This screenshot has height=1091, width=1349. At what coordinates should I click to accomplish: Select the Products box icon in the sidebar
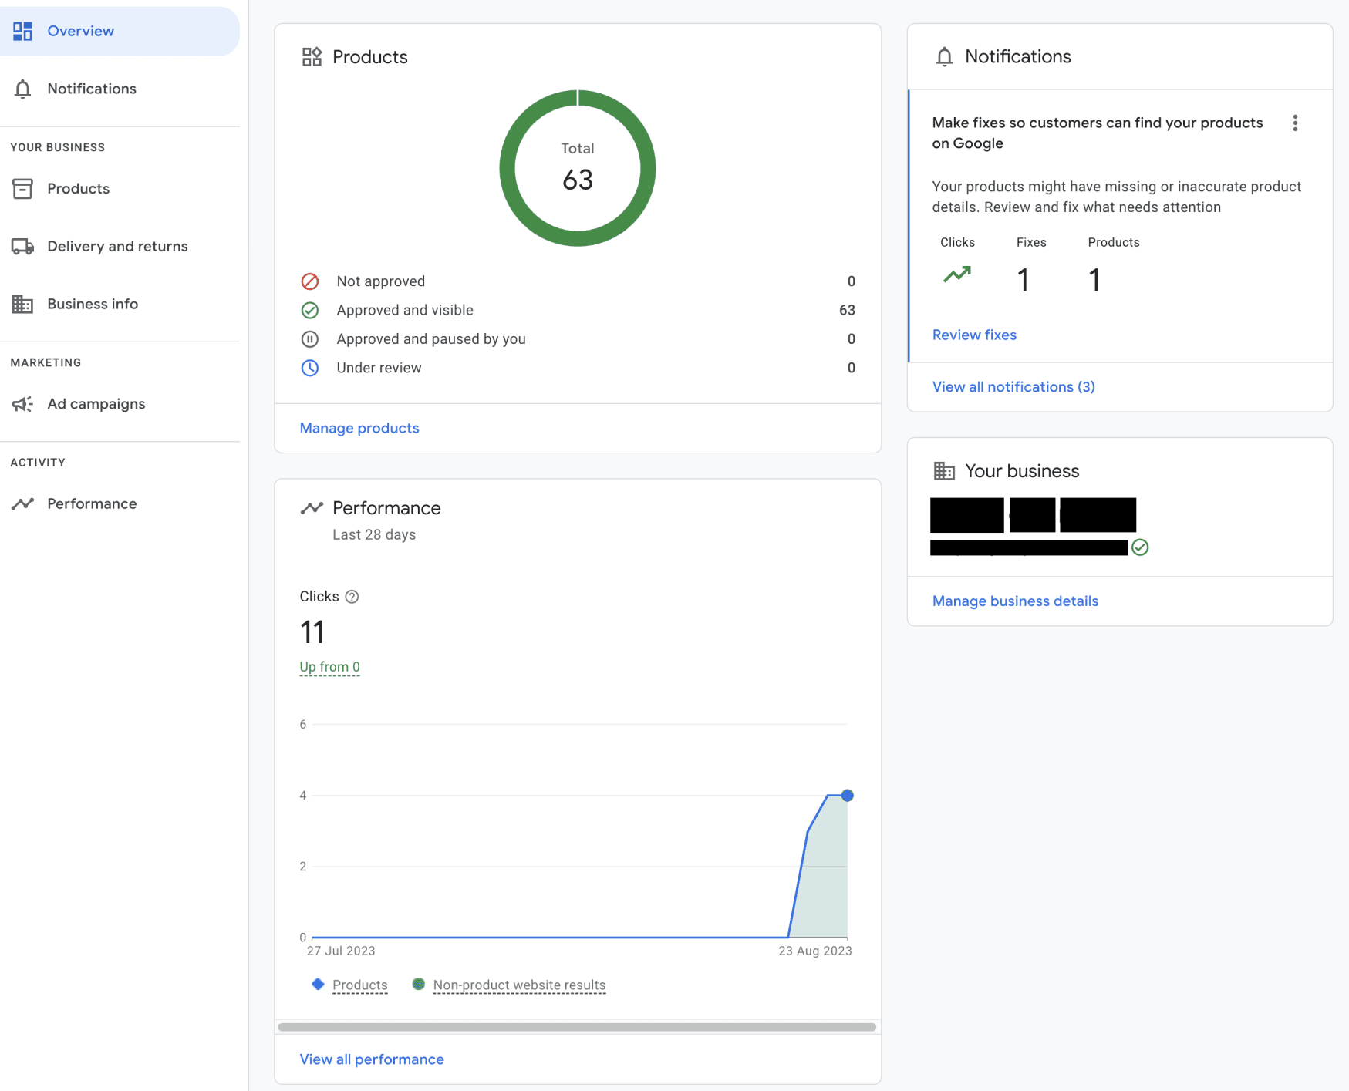(x=23, y=188)
